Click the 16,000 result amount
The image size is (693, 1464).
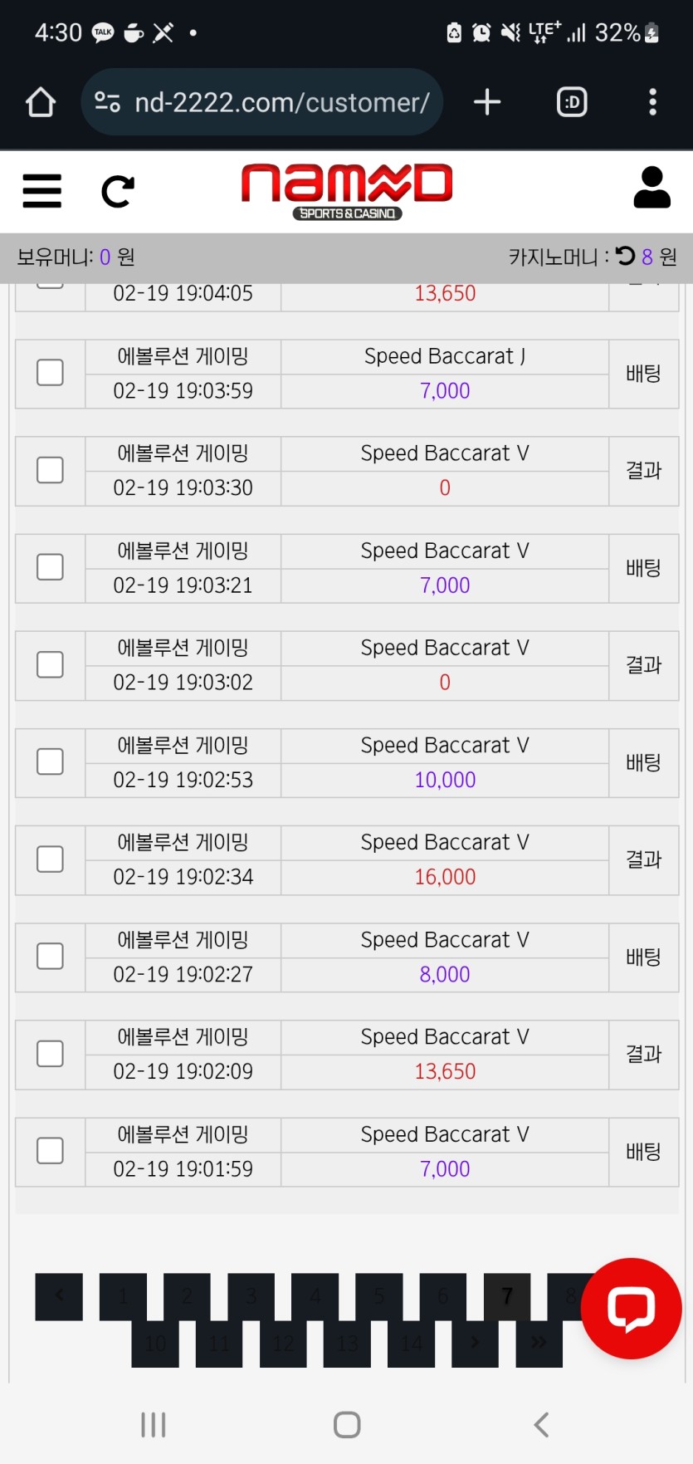pos(445,877)
